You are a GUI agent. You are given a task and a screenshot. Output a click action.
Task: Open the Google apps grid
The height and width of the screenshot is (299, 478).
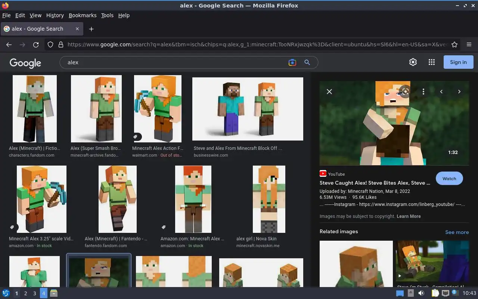pos(432,62)
